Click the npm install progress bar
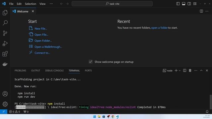This screenshot has width=212, height=119. [x=30, y=107]
